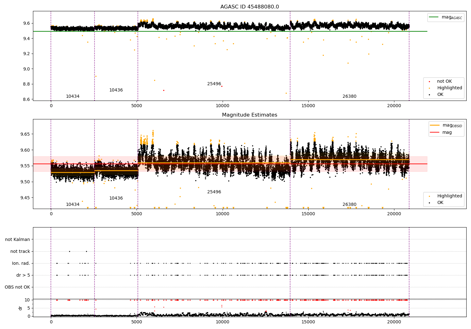The width and height of the screenshot is (471, 329).
Task: Click the "not track" axis label
Action: pyautogui.click(x=20, y=252)
